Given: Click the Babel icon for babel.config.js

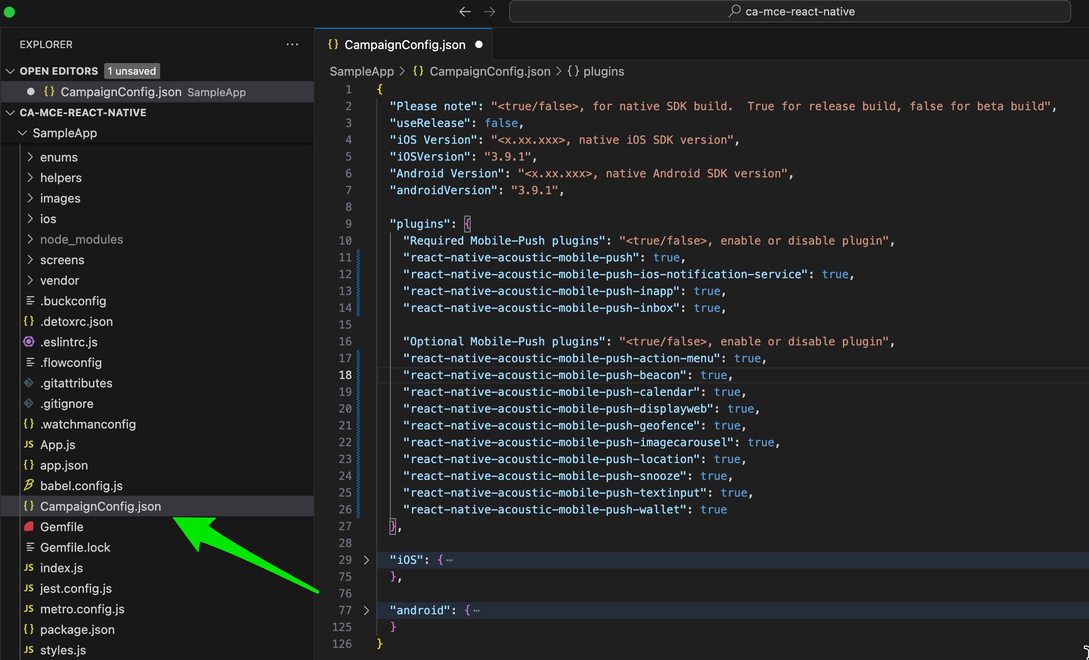Looking at the screenshot, I should (x=29, y=485).
